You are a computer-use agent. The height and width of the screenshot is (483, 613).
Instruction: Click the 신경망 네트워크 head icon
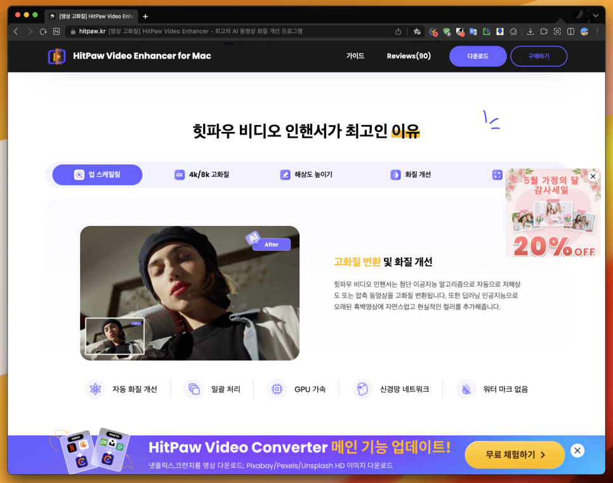(362, 389)
